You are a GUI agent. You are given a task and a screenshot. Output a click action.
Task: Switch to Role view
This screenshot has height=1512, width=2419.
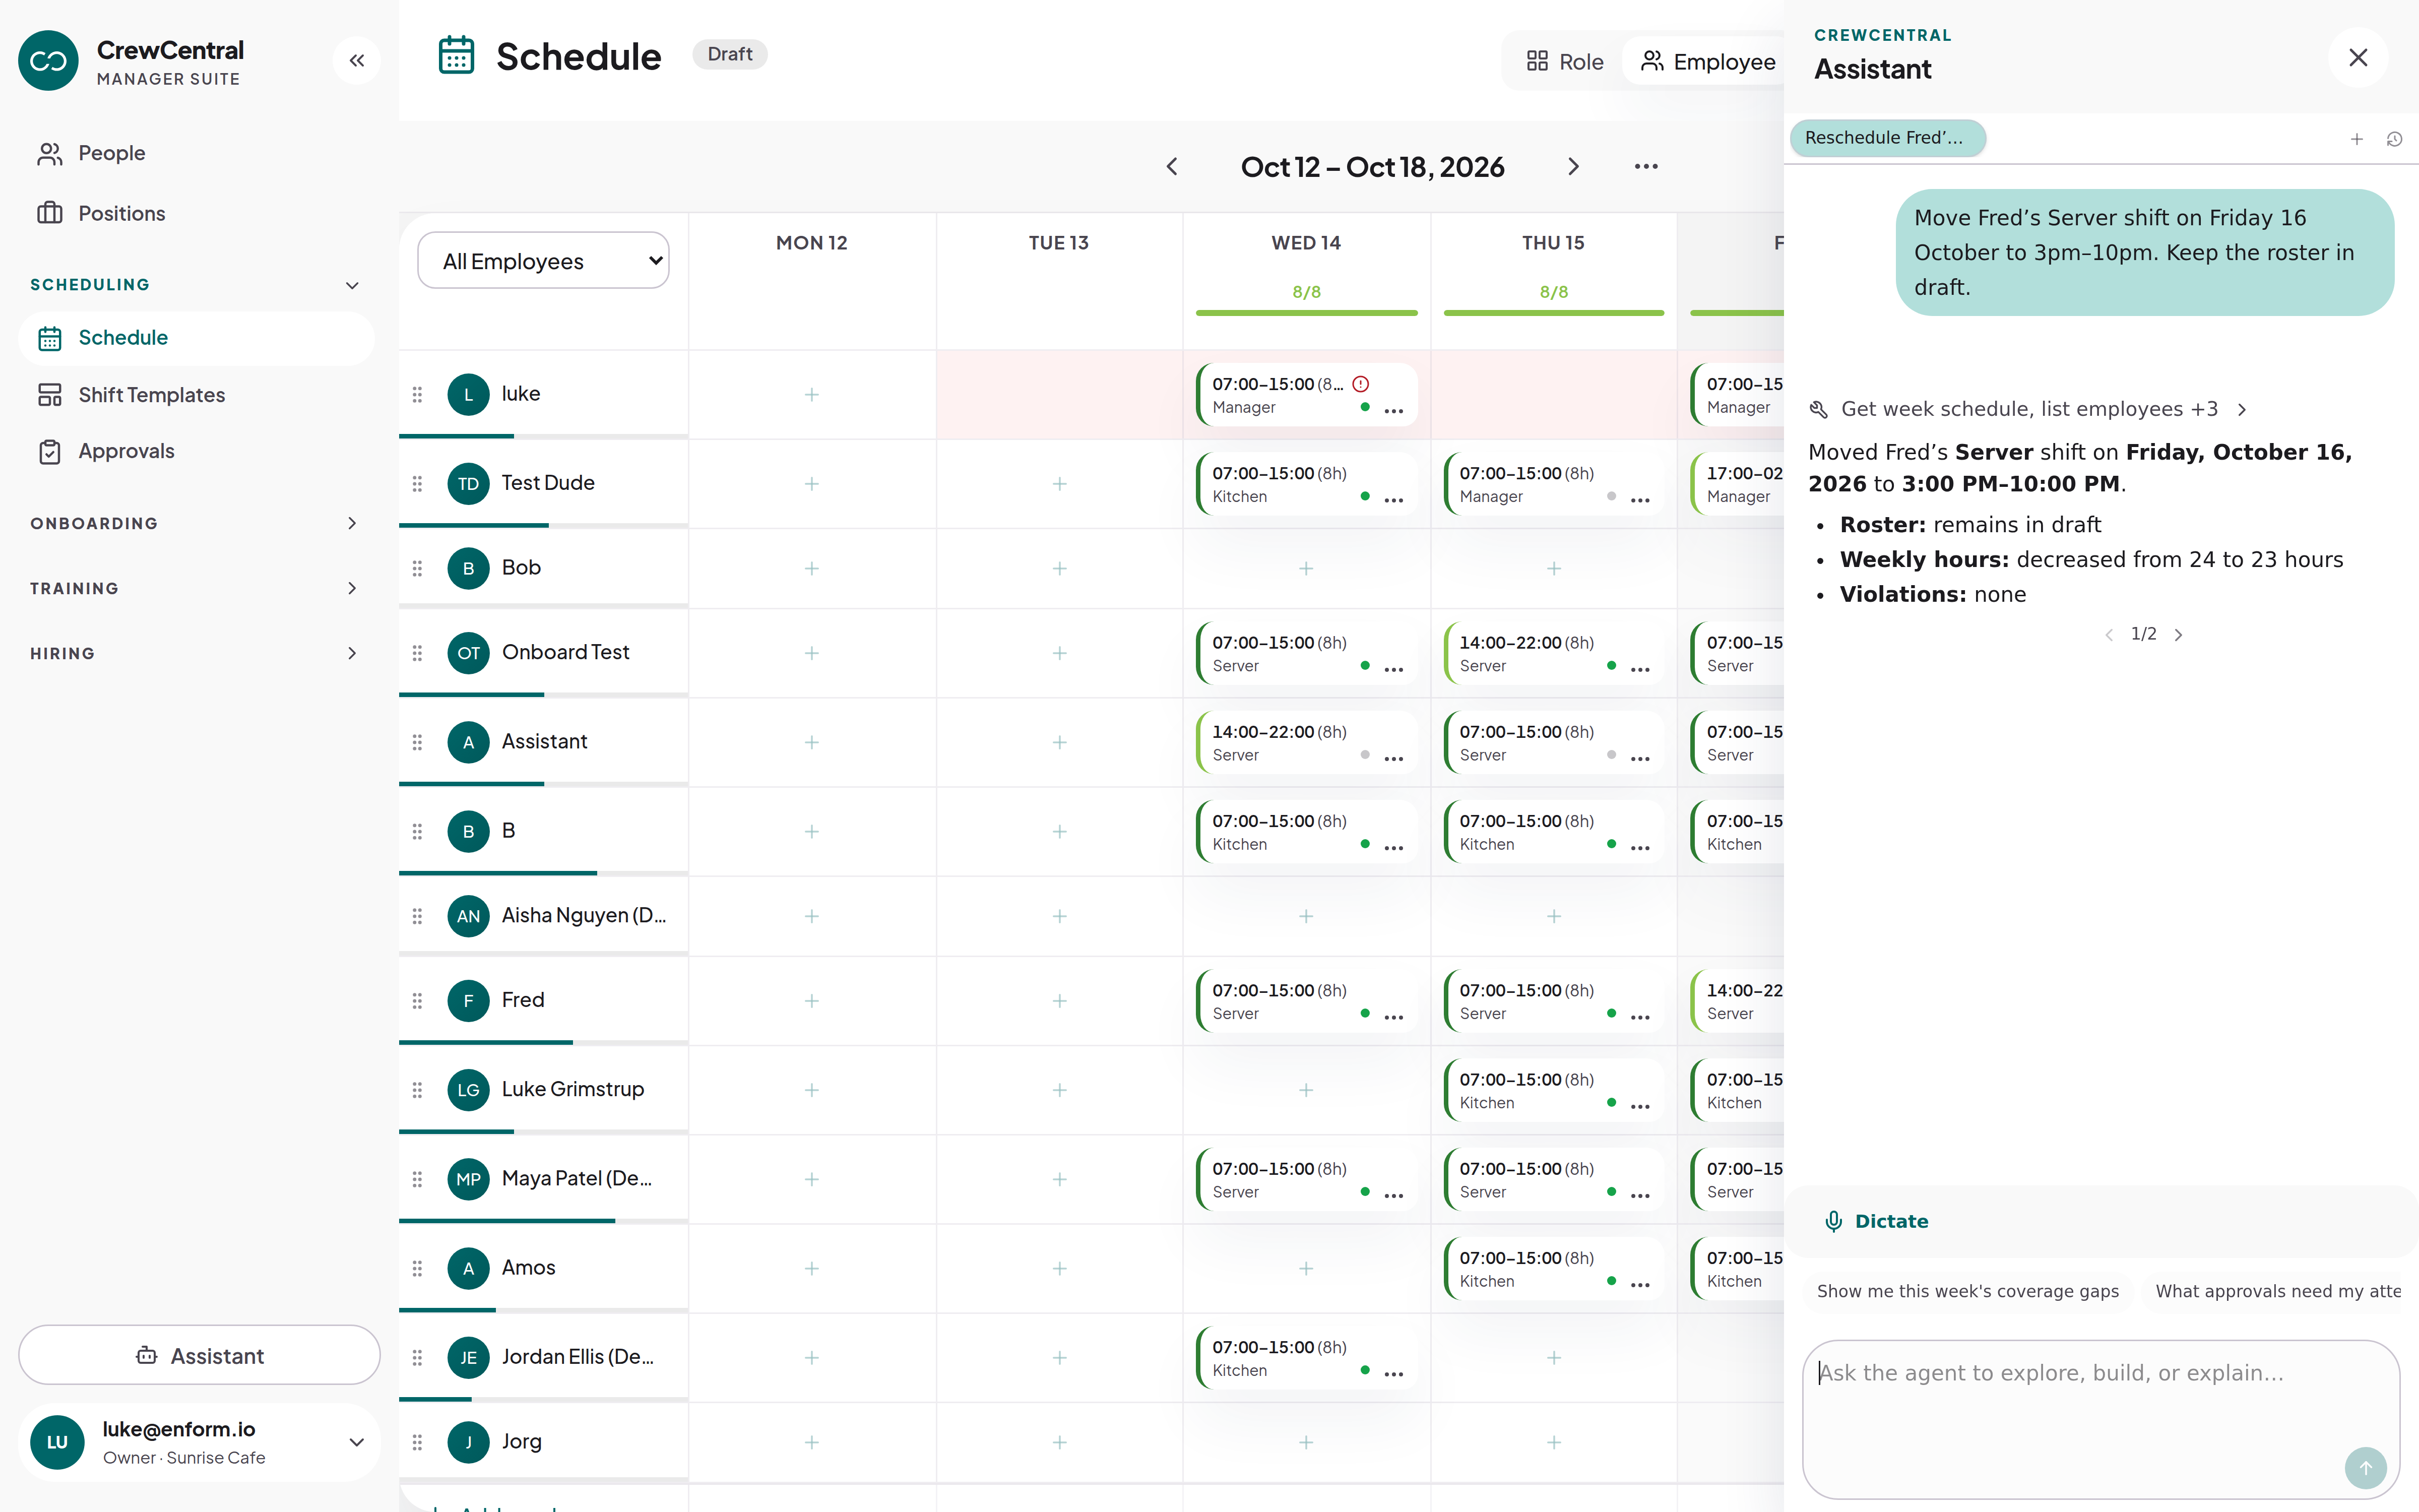(x=1564, y=62)
